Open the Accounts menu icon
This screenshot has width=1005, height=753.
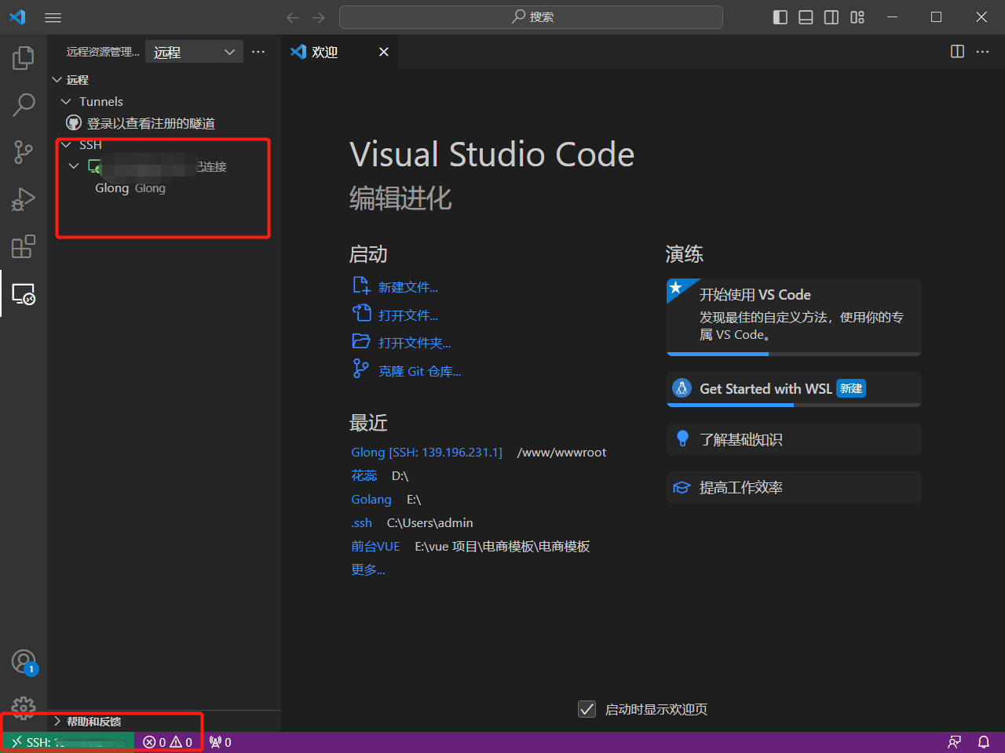[x=24, y=662]
